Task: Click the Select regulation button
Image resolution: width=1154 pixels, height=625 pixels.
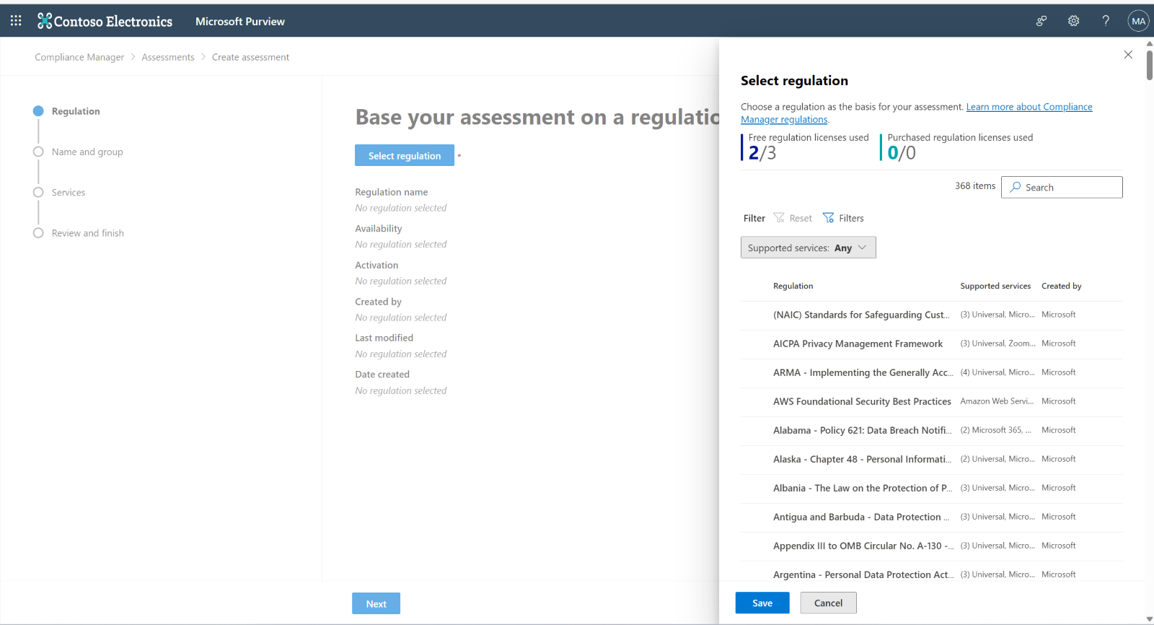Action: click(x=405, y=156)
